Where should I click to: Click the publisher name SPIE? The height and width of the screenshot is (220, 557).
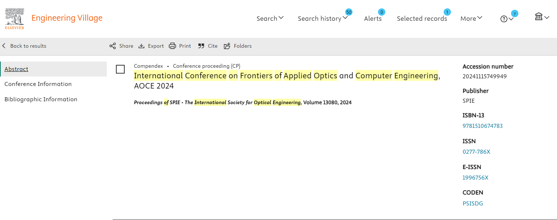469,101
